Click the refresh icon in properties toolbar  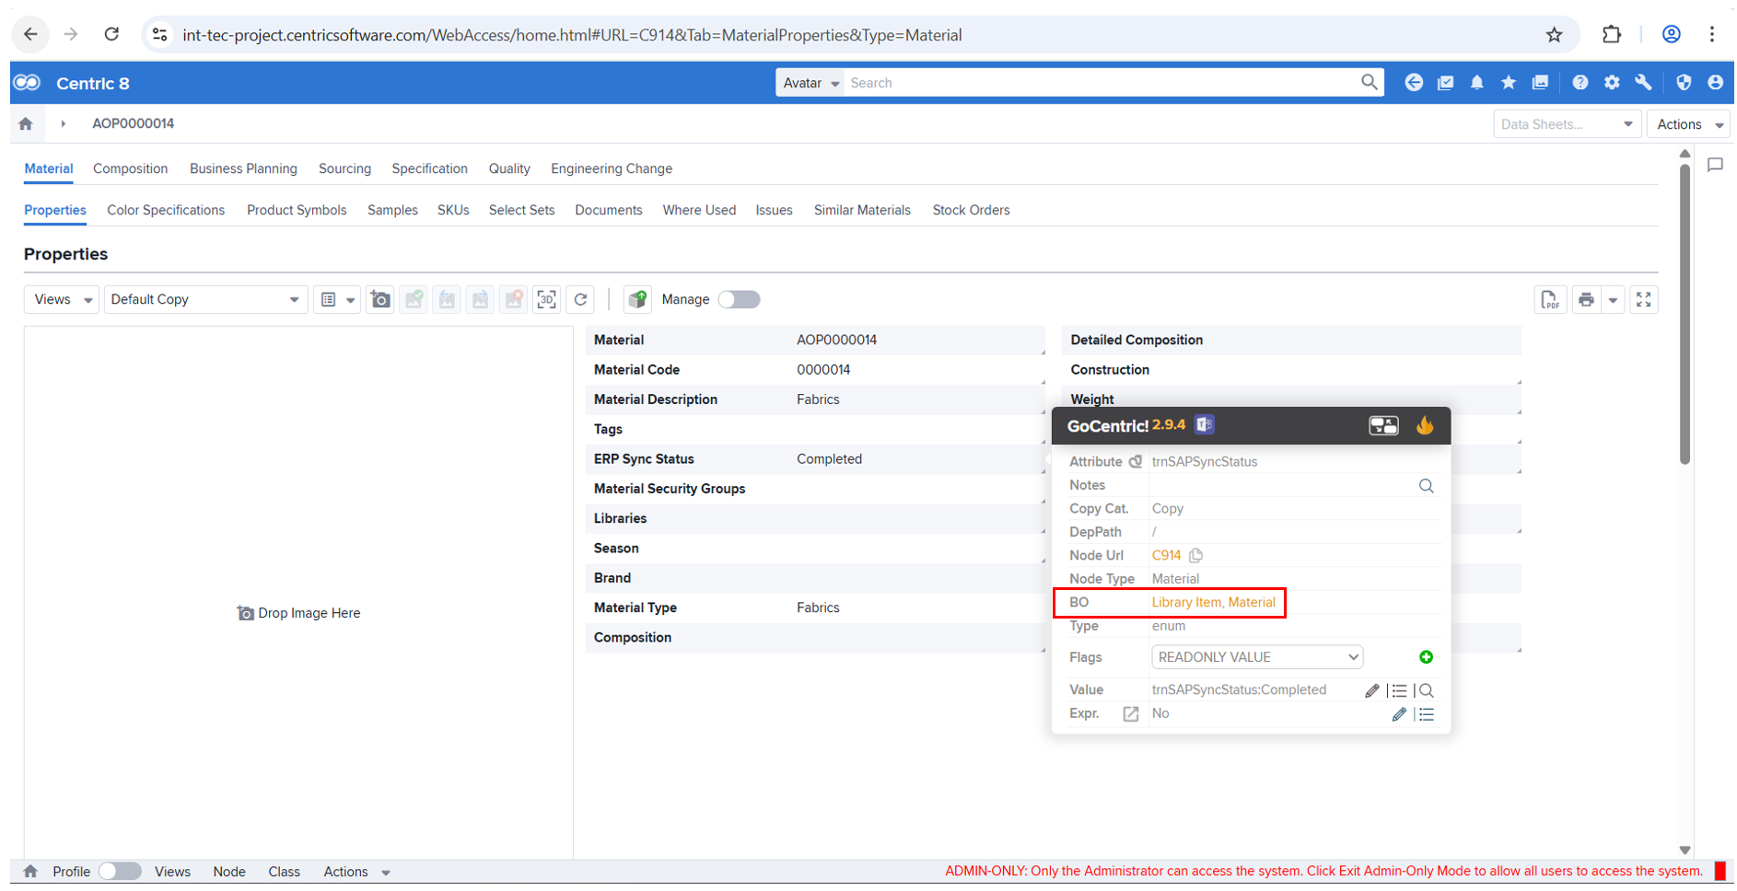pyautogui.click(x=580, y=299)
